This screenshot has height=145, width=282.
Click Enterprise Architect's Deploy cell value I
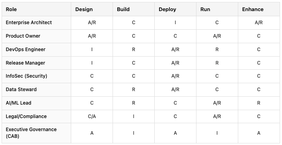(175, 23)
